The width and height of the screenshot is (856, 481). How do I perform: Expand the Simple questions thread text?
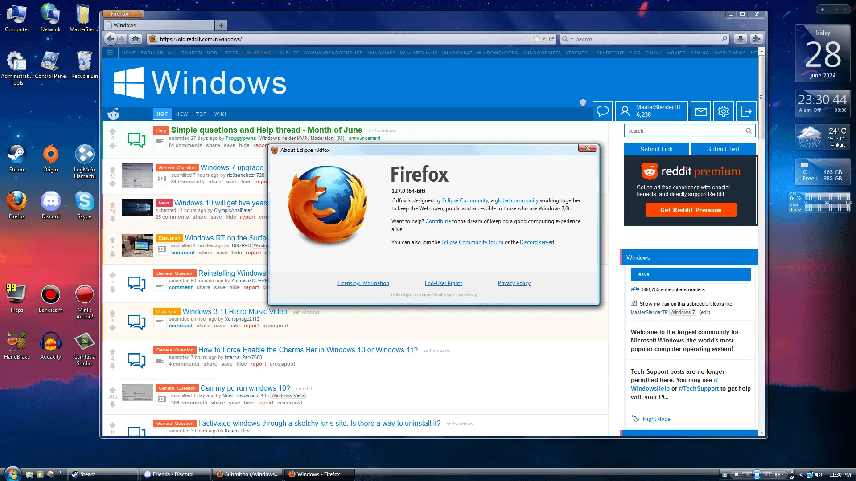(x=160, y=142)
